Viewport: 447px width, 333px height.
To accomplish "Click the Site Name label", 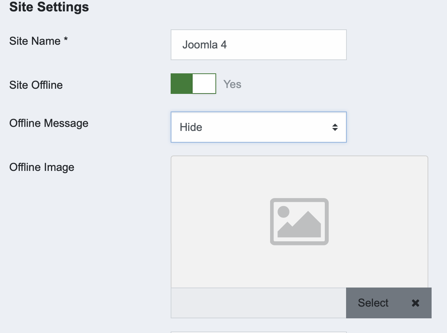I will (39, 41).
